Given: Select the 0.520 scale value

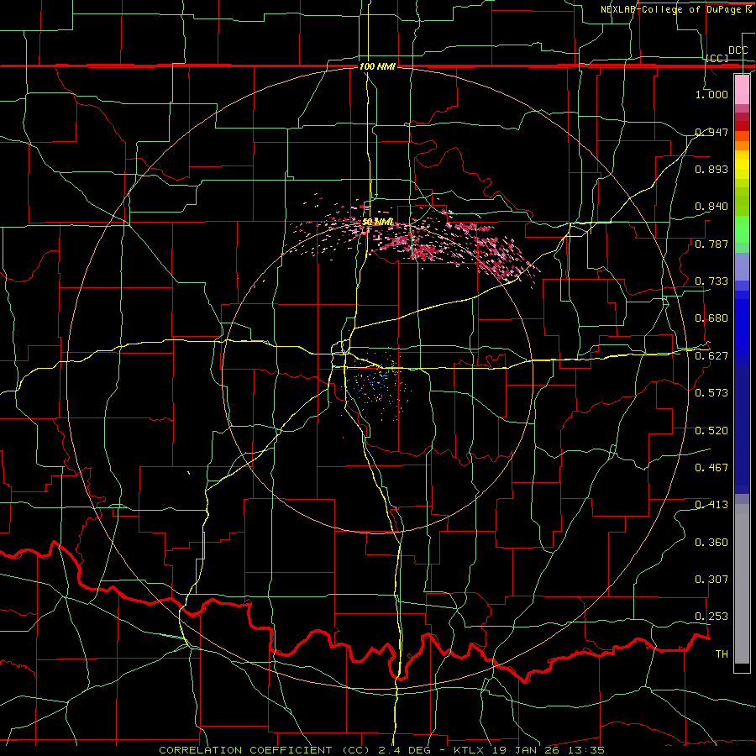Looking at the screenshot, I should 711,431.
